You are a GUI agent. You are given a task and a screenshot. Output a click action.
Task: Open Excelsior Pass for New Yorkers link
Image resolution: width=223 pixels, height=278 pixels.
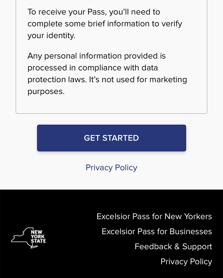(x=154, y=217)
